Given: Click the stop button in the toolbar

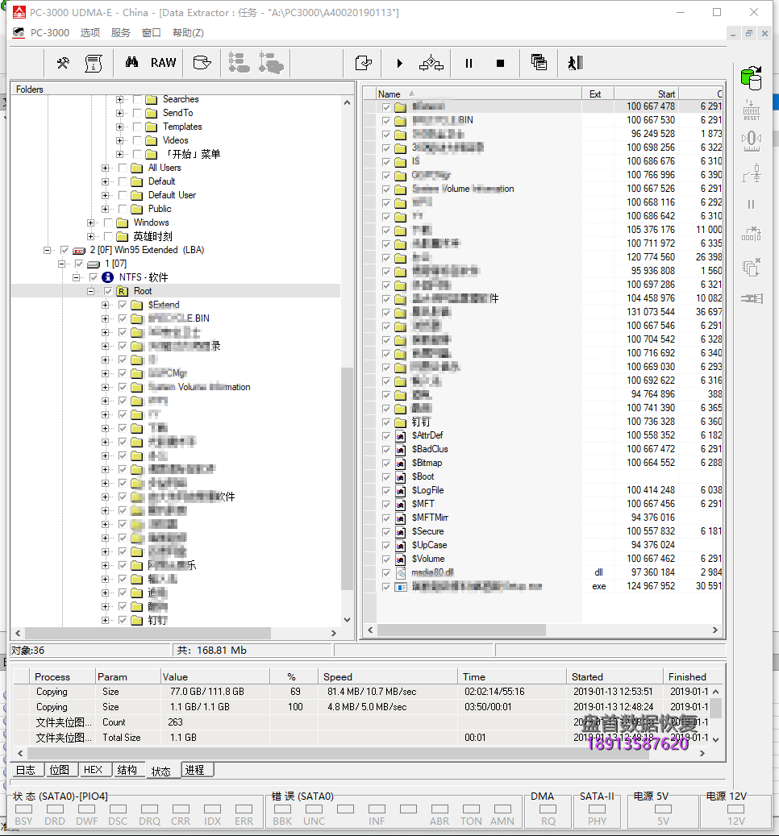Looking at the screenshot, I should 500,63.
